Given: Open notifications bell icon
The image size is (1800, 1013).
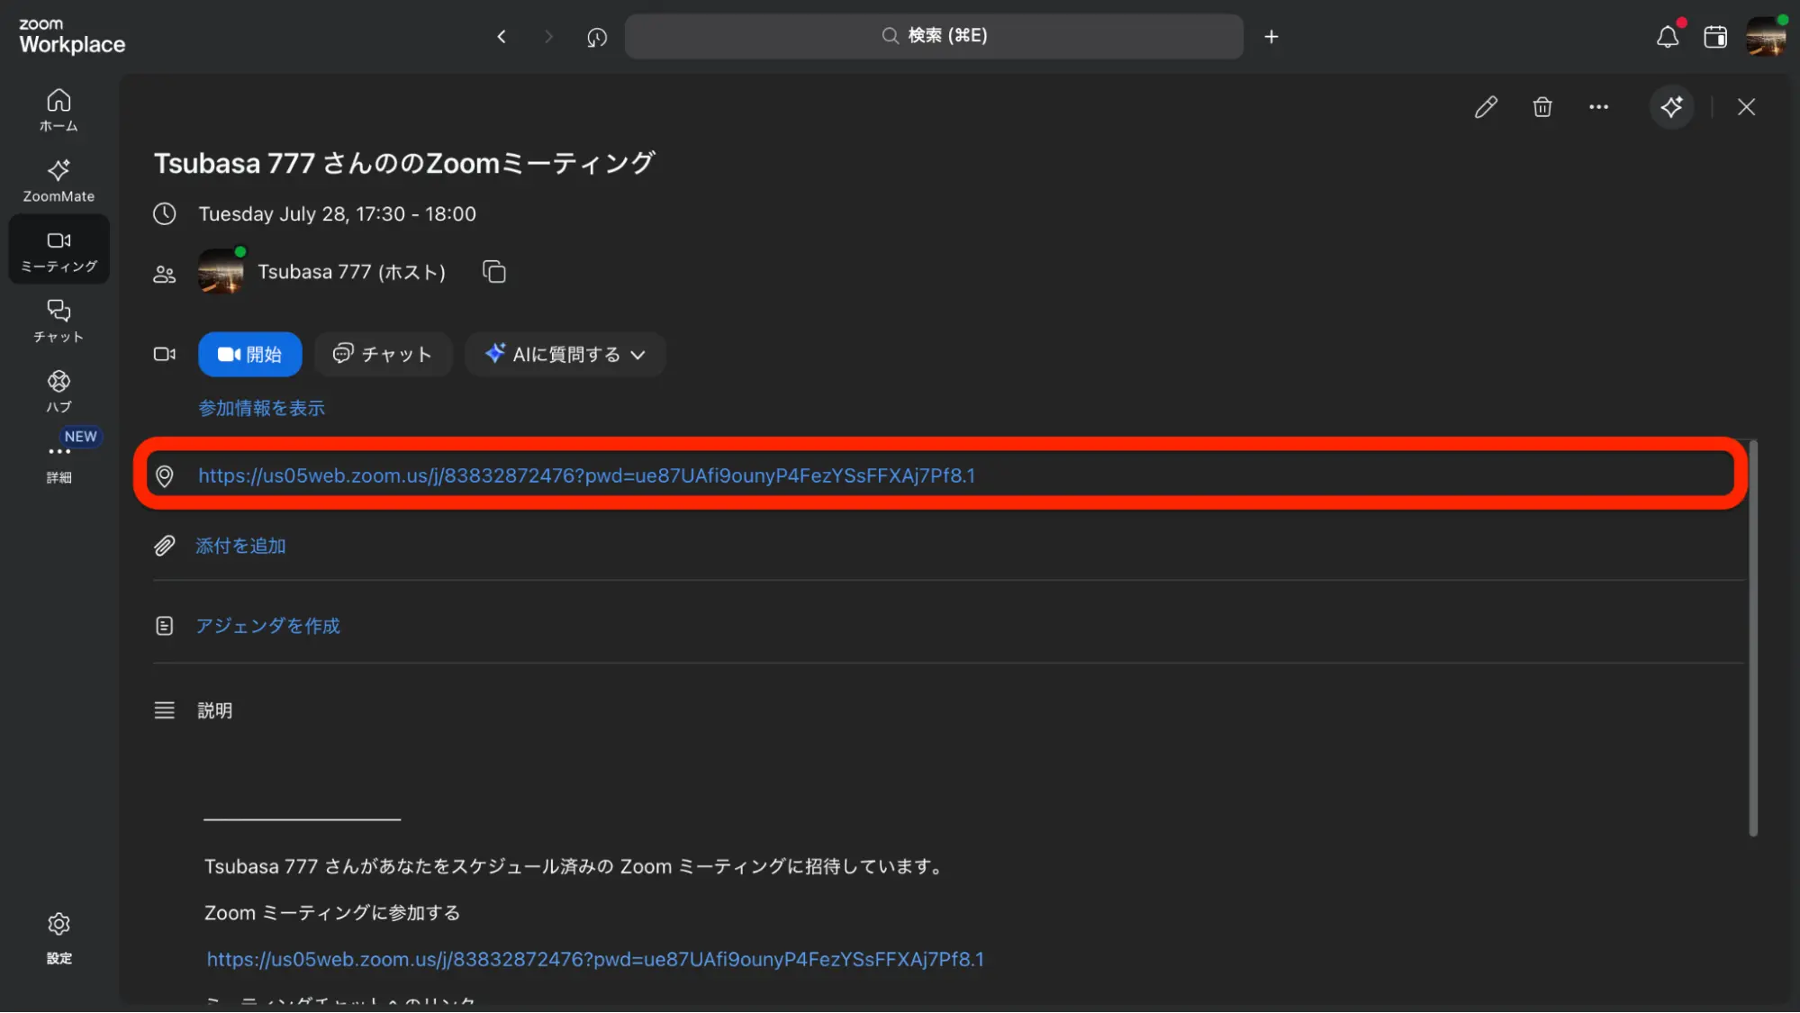Looking at the screenshot, I should [1668, 36].
